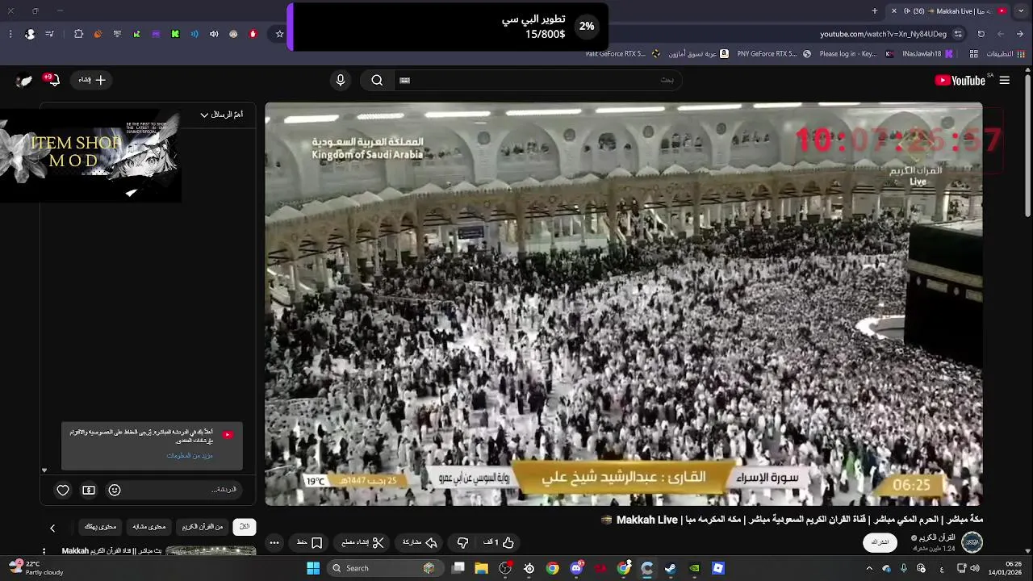Screen dimensions: 1033x581
Task: Expand the live chat Top messages dropdown
Action: click(x=221, y=115)
